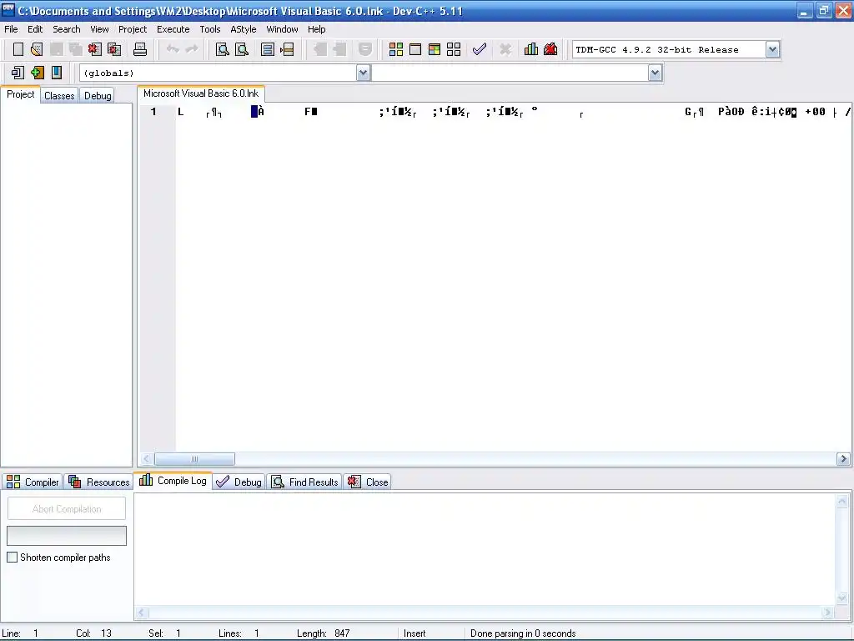The width and height of the screenshot is (854, 641).
Task: Click the editor horizontal scrollbar thumb
Action: pyautogui.click(x=194, y=459)
